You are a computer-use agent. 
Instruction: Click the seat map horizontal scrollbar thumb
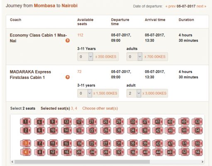82,161
